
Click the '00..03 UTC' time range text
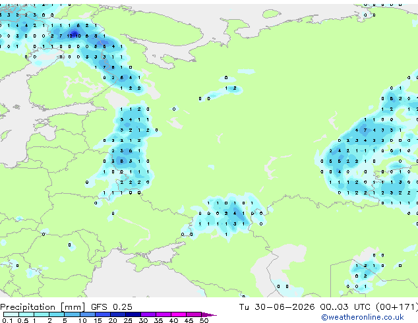coord(345,307)
